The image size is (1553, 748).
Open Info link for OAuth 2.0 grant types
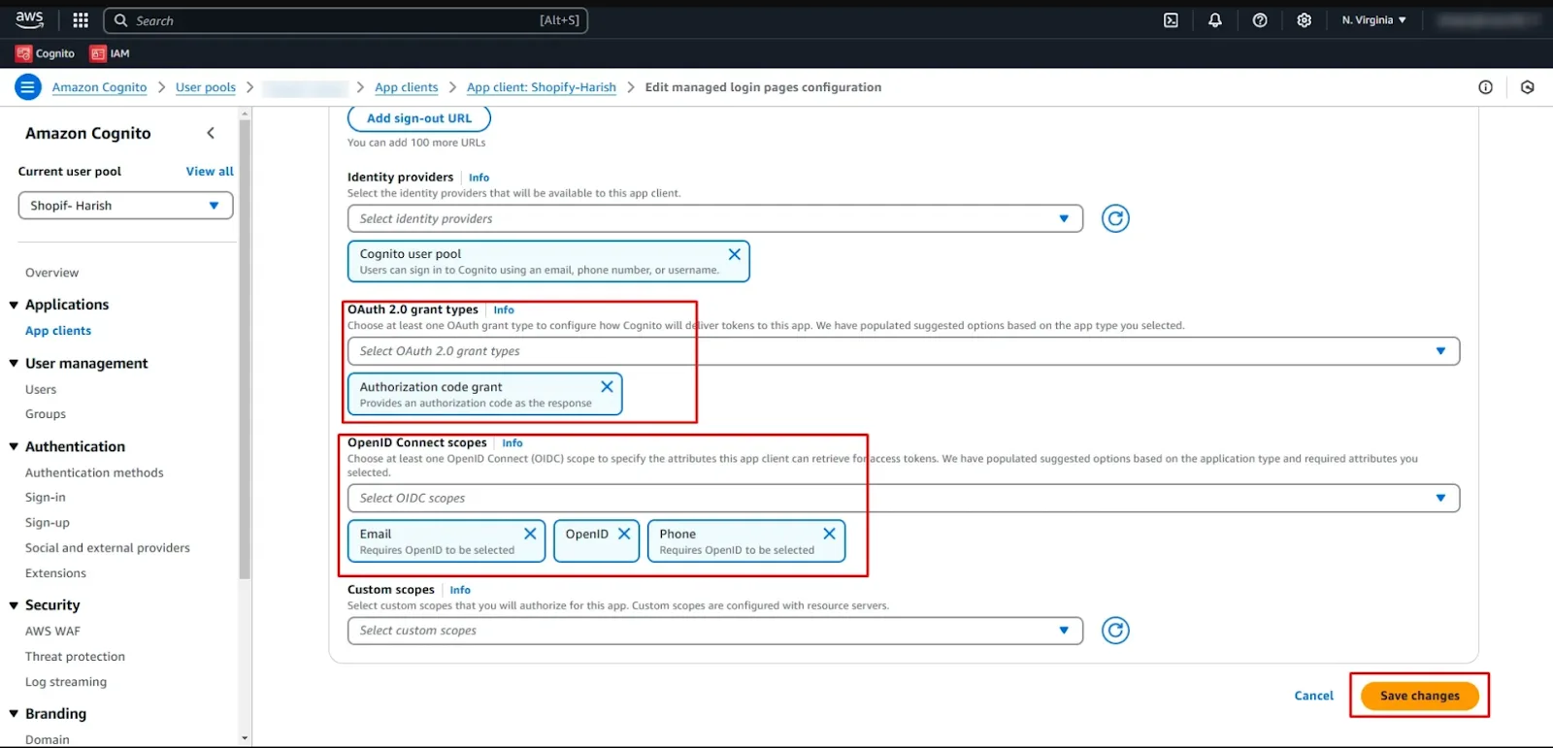coord(504,310)
